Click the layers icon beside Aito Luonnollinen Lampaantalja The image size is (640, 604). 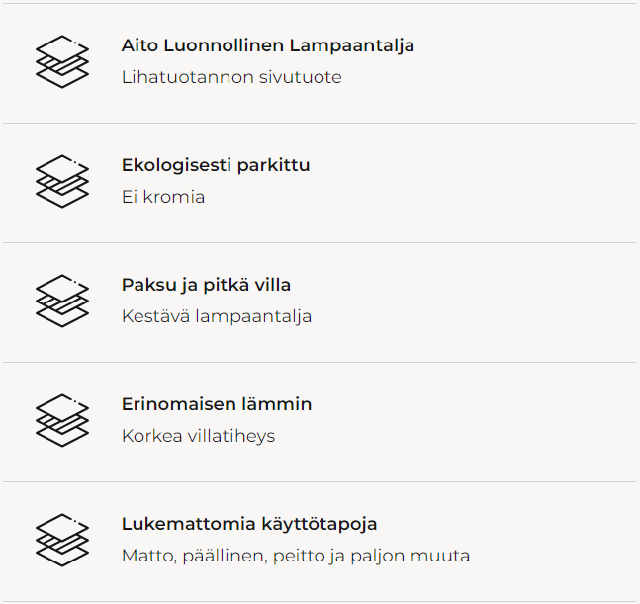click(62, 61)
